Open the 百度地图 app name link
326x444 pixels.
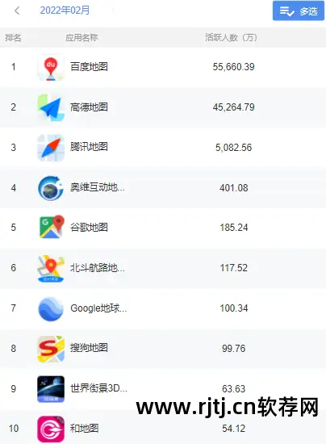(x=89, y=67)
